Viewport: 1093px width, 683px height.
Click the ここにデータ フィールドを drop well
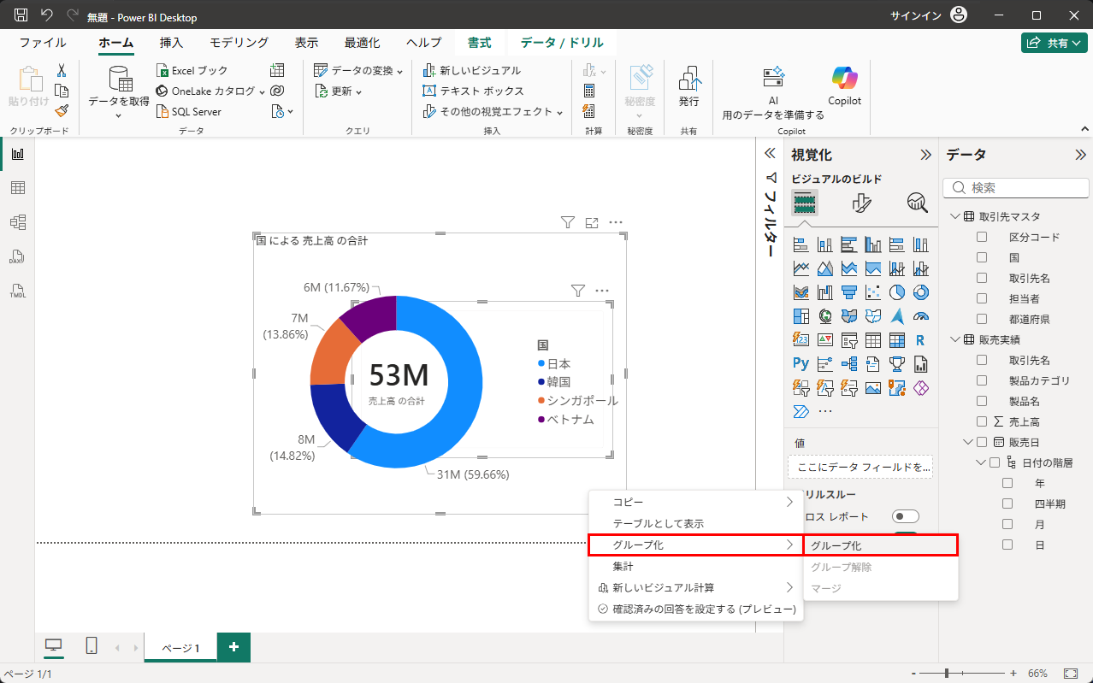coord(860,467)
